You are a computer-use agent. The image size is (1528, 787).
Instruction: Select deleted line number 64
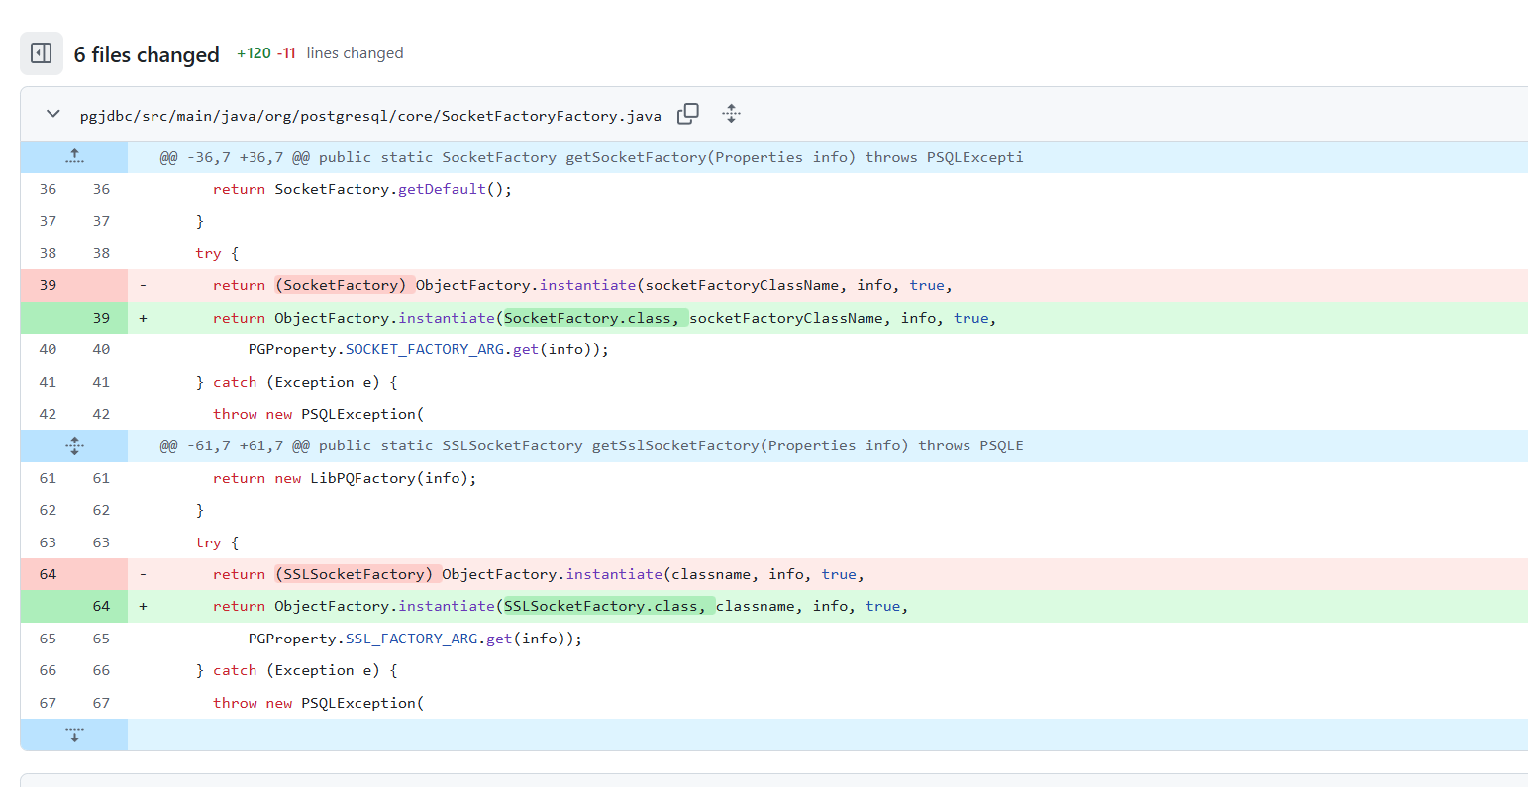(48, 574)
